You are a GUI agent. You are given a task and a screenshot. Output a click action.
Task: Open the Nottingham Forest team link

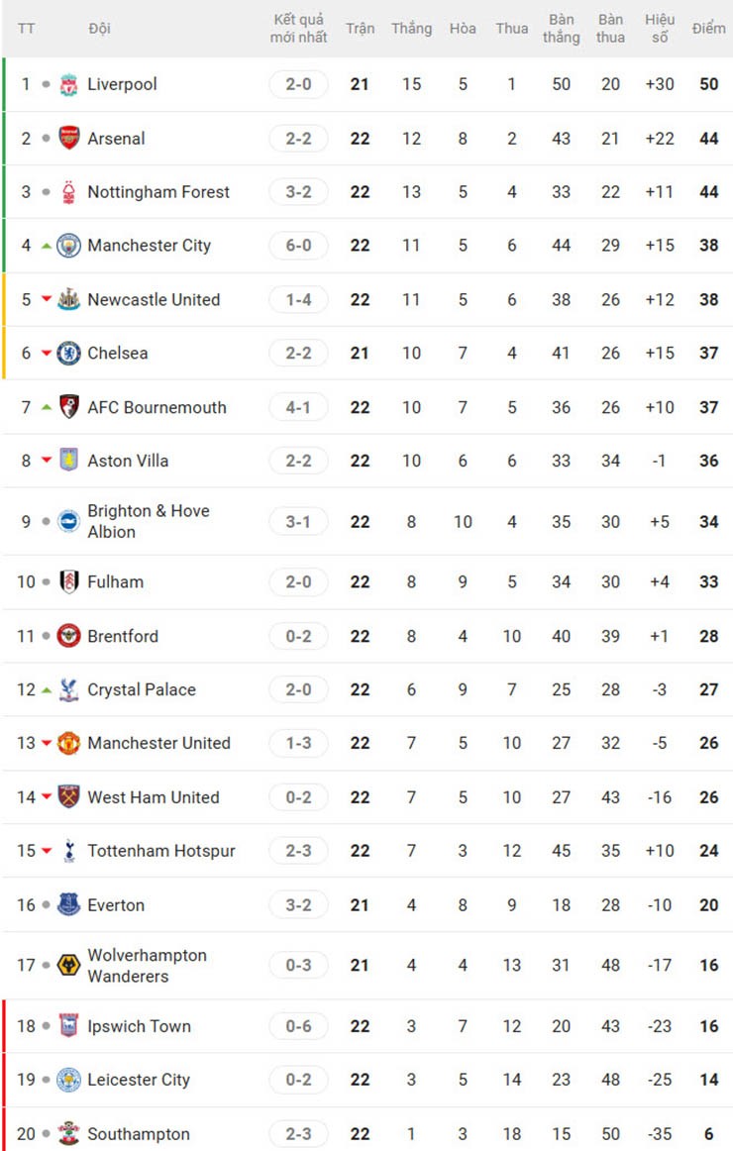coord(158,192)
